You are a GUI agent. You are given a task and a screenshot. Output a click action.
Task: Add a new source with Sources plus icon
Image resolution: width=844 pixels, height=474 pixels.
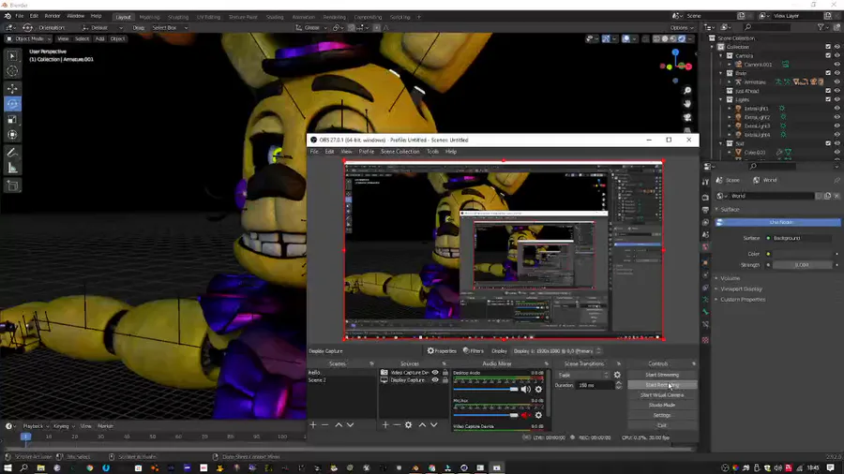[385, 424]
